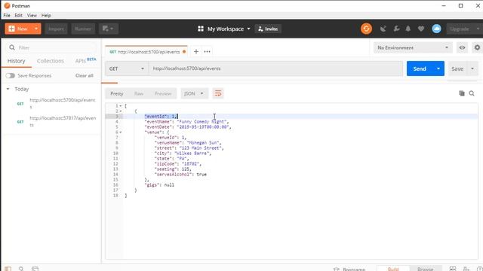Screen dimensions: 483x271
Task: Select the Preview response view
Action: (x=163, y=93)
